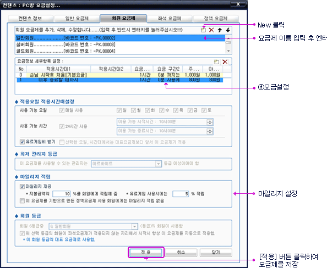Toggle the 마일리지 제공 checkbox
This screenshot has width=327, height=268.
[x=22, y=186]
